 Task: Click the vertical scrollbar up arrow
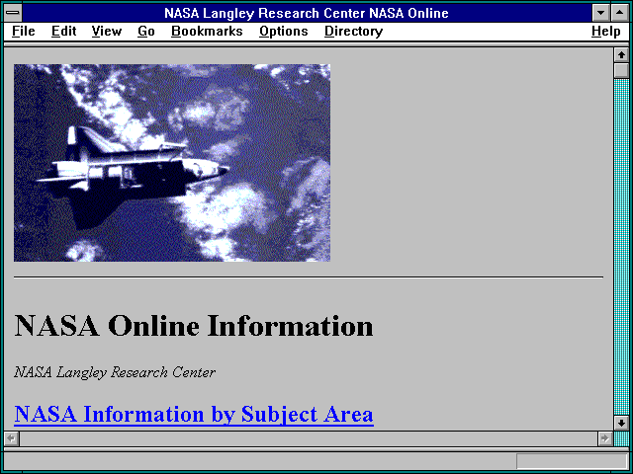point(621,55)
